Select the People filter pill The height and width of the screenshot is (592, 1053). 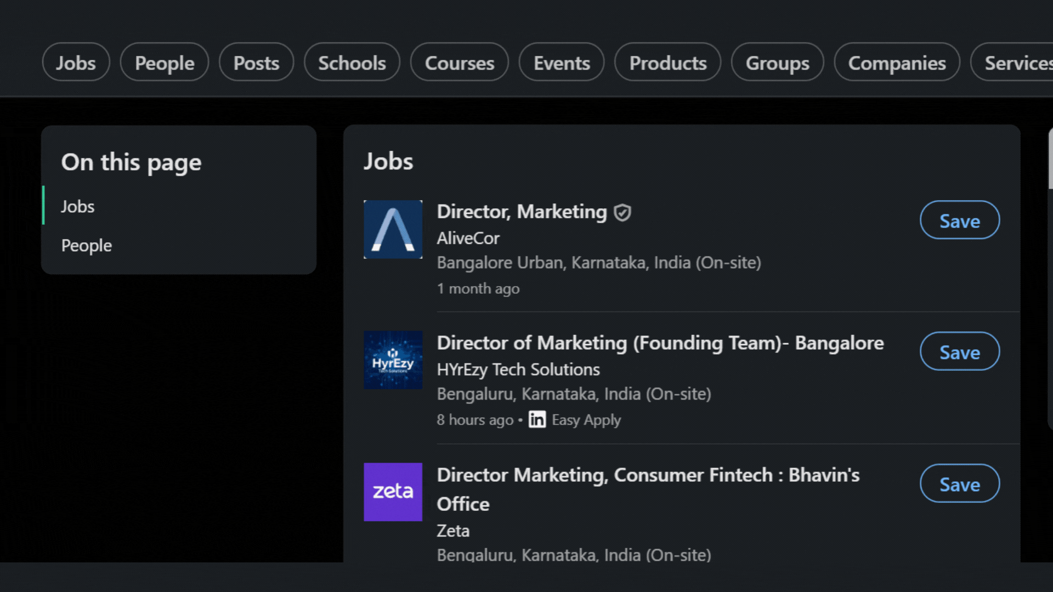(x=165, y=62)
